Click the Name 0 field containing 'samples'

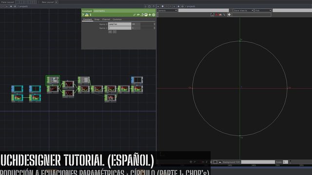tap(119, 24)
